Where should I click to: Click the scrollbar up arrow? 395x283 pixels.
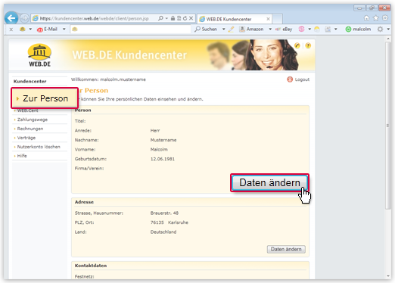coord(388,39)
